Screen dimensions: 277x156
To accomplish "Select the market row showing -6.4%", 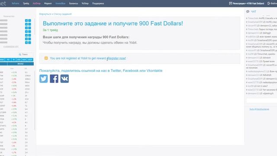I will click(x=17, y=106).
